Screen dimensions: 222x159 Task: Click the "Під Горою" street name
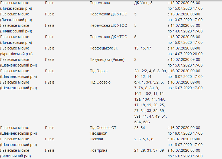point(99,71)
